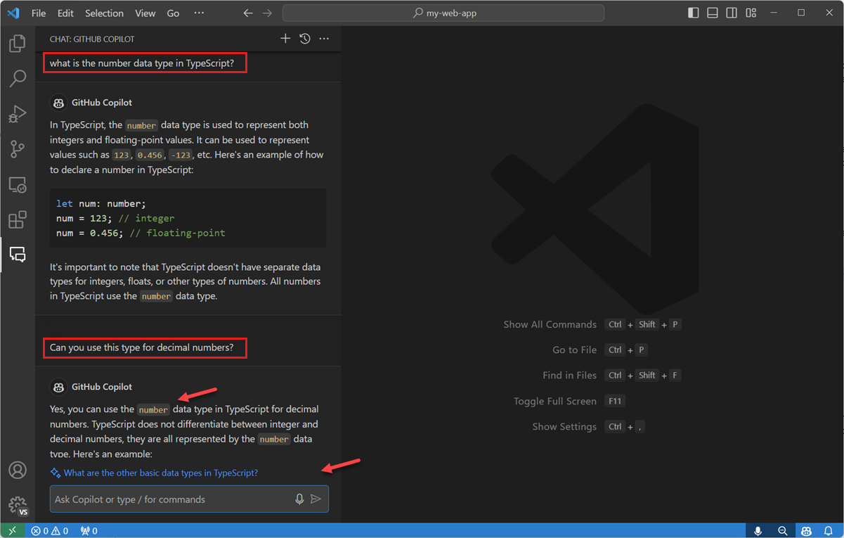Viewport: 844px width, 538px height.
Task: Open the Go menu
Action: click(174, 13)
